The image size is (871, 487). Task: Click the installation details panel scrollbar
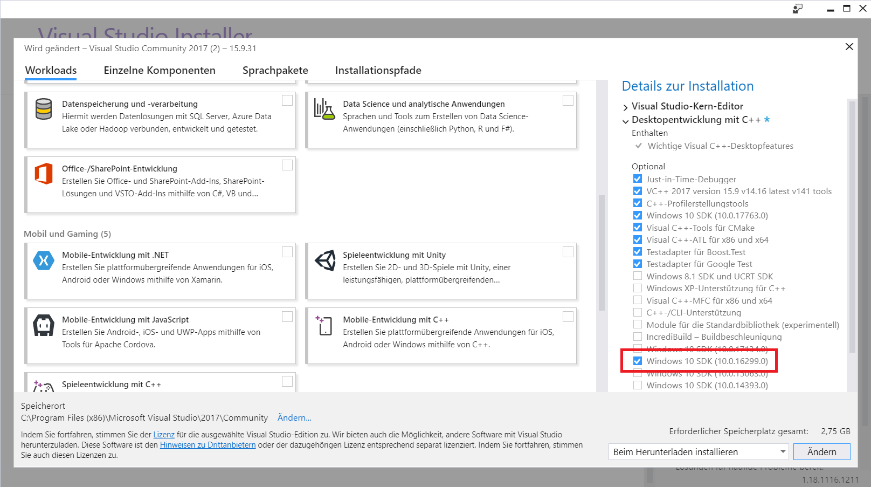point(852,227)
